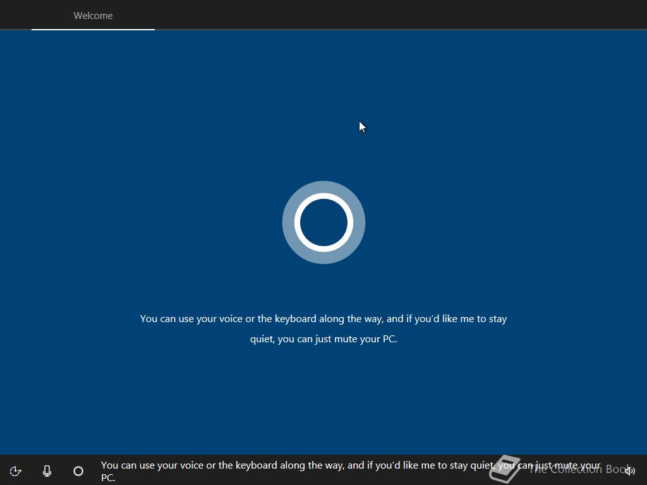Screen dimensions: 647x485
Task: Click the centered message about voice or keyboard
Action: coord(323,328)
